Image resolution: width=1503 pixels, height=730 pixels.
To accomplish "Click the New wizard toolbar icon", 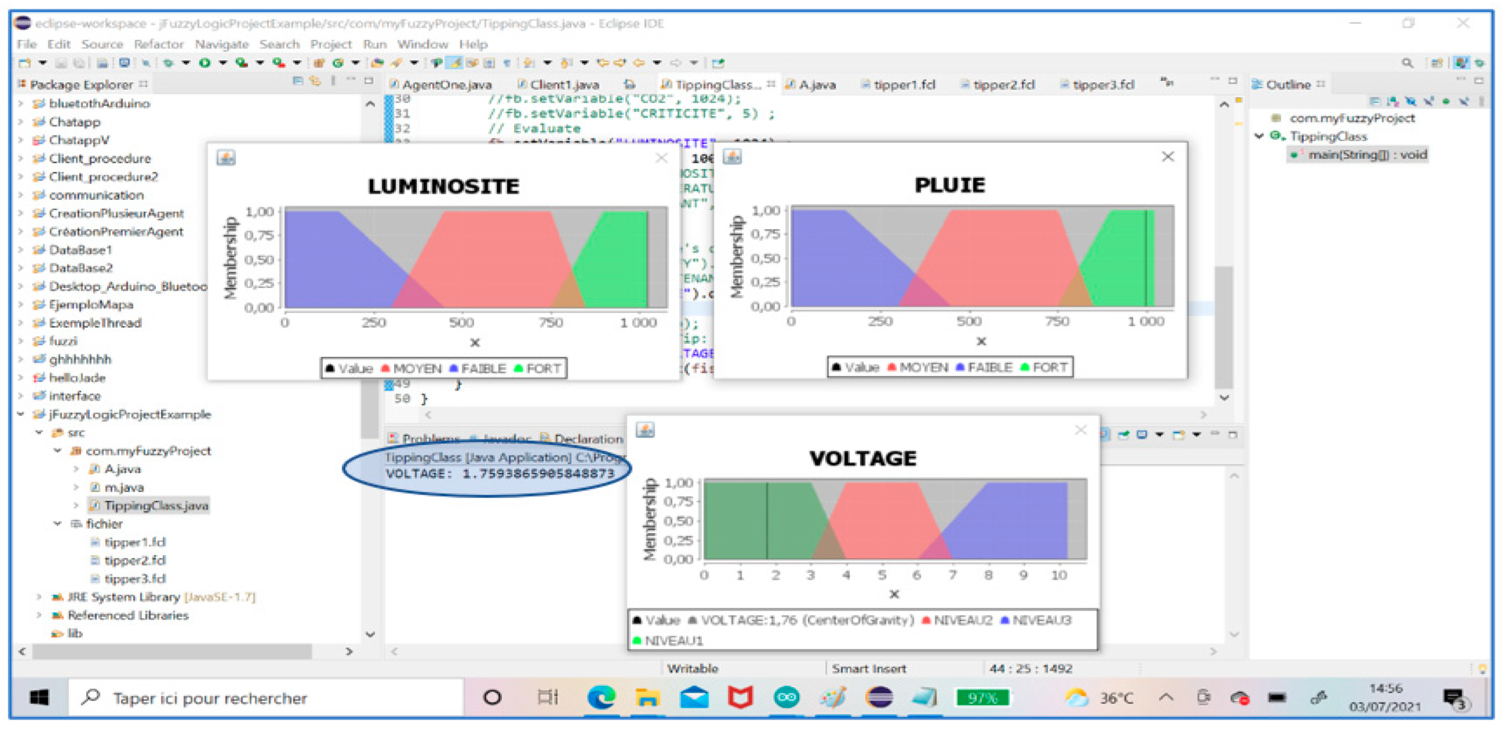I will click(x=25, y=63).
